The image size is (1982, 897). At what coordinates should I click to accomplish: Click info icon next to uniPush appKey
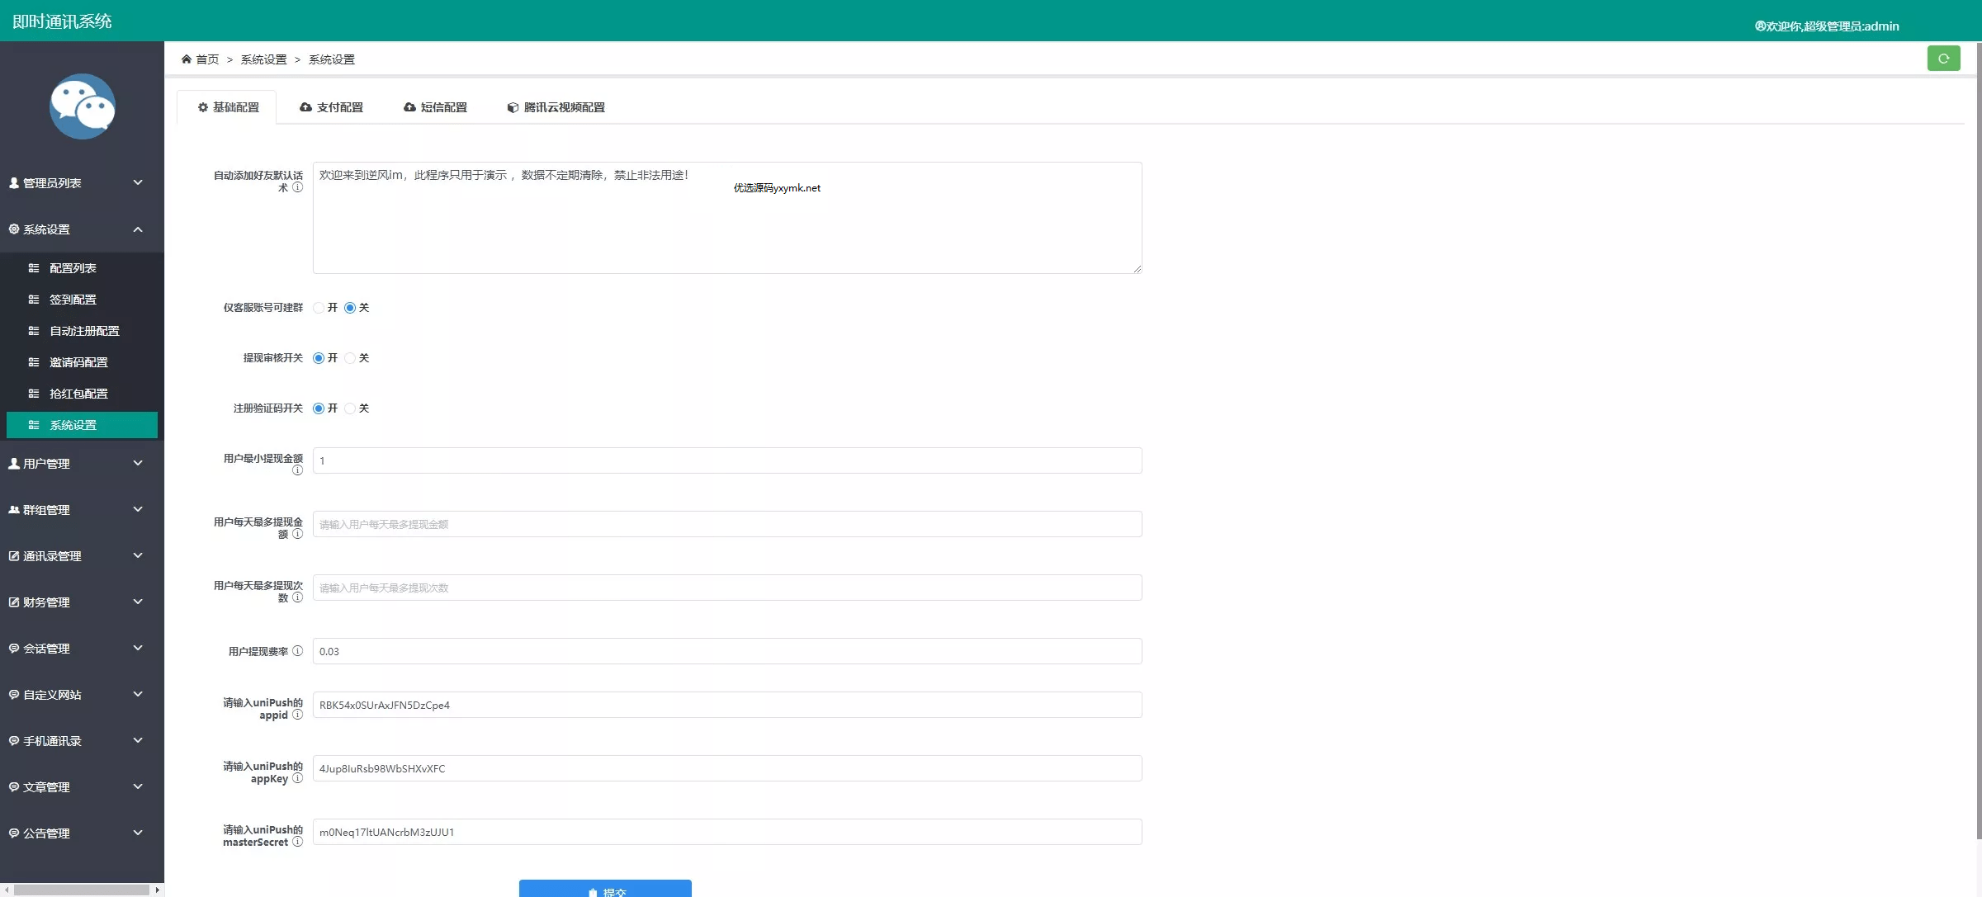pyautogui.click(x=298, y=778)
